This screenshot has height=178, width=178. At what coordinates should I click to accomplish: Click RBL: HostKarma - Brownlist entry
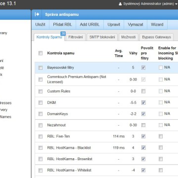pyautogui.click(x=70, y=159)
